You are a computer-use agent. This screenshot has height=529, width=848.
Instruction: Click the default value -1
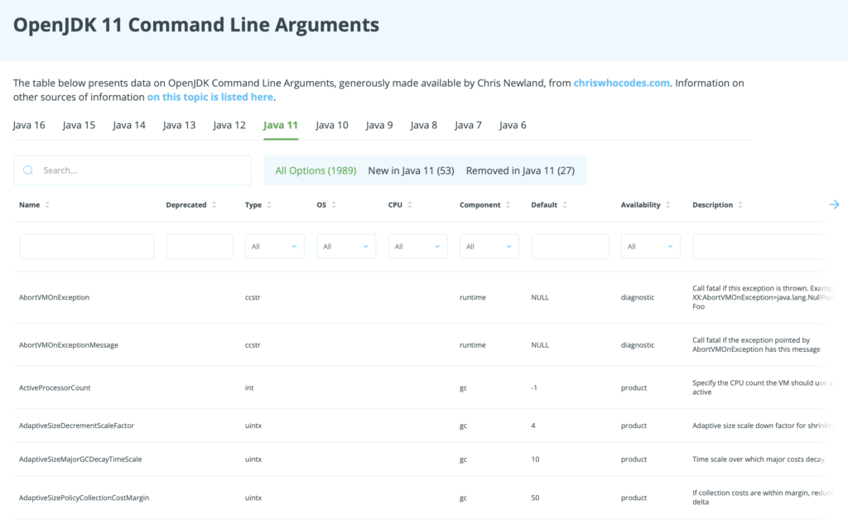[534, 387]
